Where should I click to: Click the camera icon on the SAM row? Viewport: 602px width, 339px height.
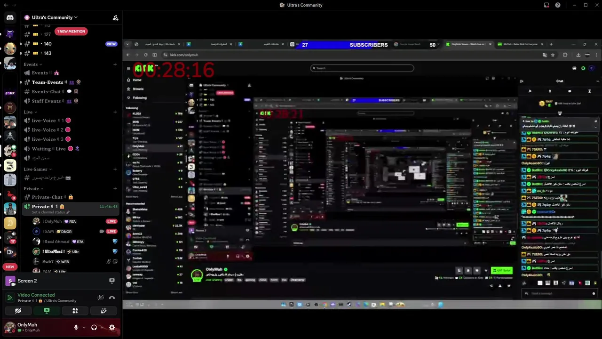pyautogui.click(x=102, y=231)
